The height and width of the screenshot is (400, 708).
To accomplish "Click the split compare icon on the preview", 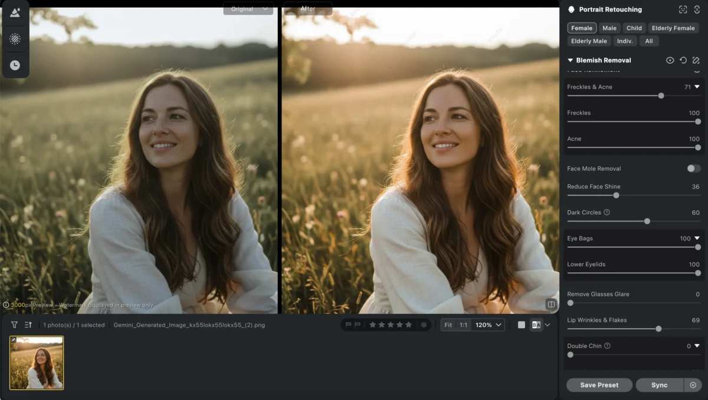I will pyautogui.click(x=551, y=305).
